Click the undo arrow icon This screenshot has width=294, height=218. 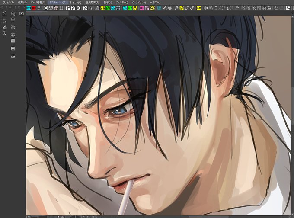click(x=276, y=8)
